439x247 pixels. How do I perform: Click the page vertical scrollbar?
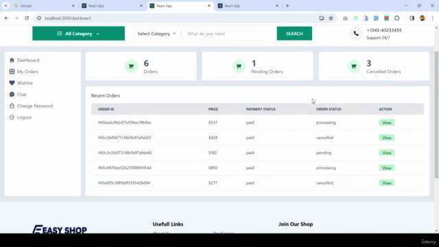436,115
